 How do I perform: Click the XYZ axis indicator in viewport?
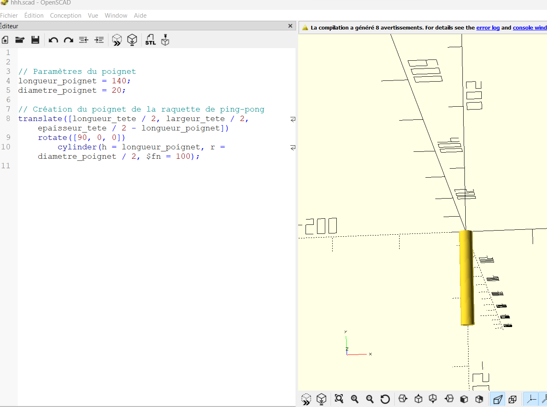coord(358,343)
